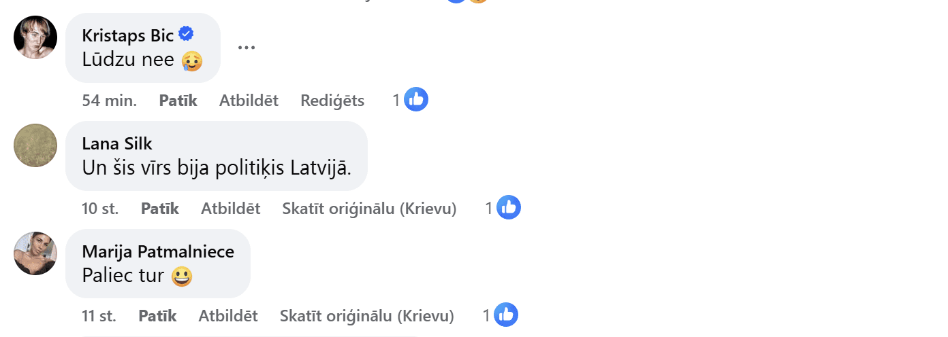This screenshot has width=948, height=337.
Task: Like Lana Silk's comment with Patīk
Action: pyautogui.click(x=160, y=209)
